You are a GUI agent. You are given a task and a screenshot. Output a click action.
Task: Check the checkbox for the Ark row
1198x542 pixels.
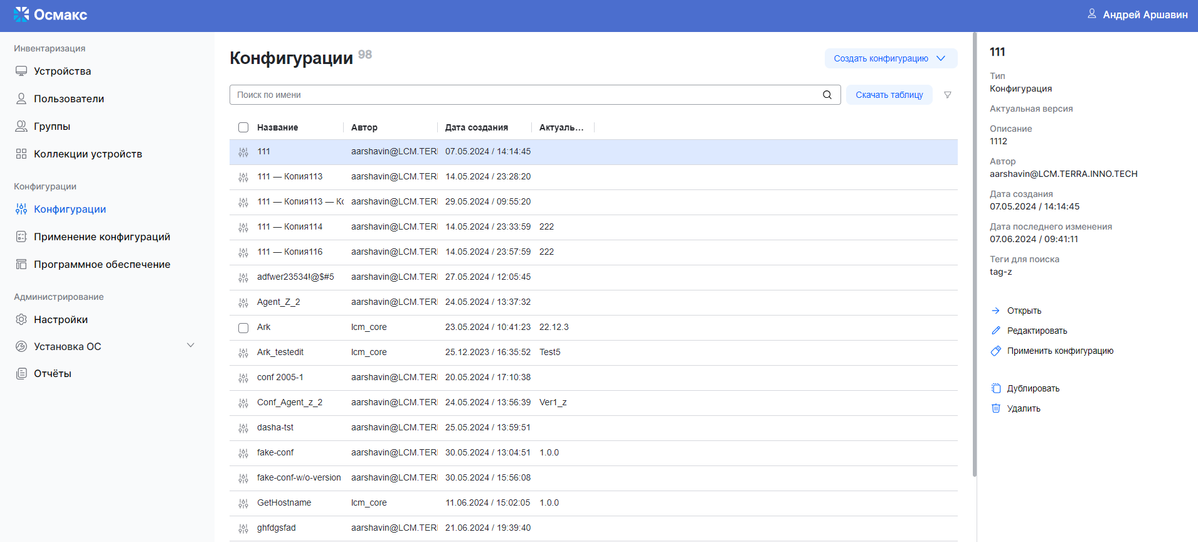tap(243, 327)
